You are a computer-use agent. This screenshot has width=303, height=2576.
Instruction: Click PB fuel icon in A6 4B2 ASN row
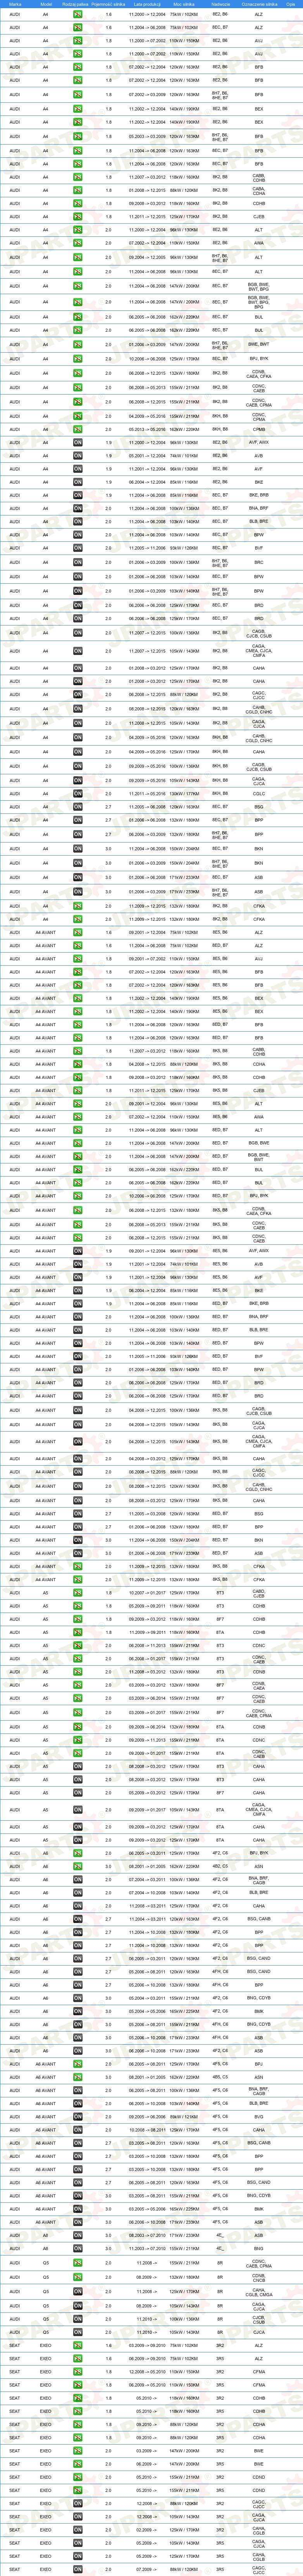coord(78,1867)
